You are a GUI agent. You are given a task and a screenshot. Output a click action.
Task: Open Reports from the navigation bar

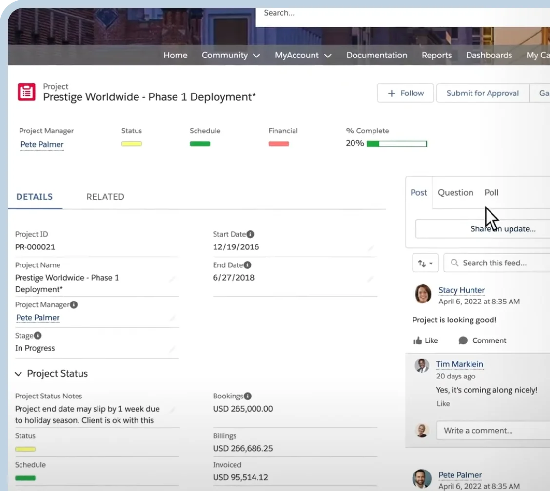[x=436, y=56]
